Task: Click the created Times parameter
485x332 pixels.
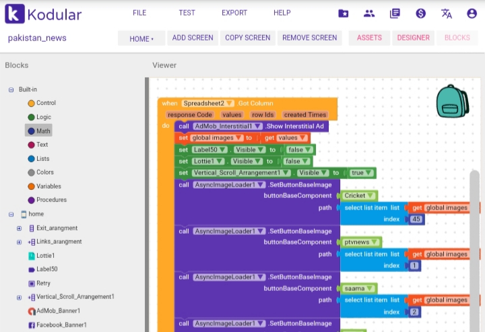Action: click(305, 114)
